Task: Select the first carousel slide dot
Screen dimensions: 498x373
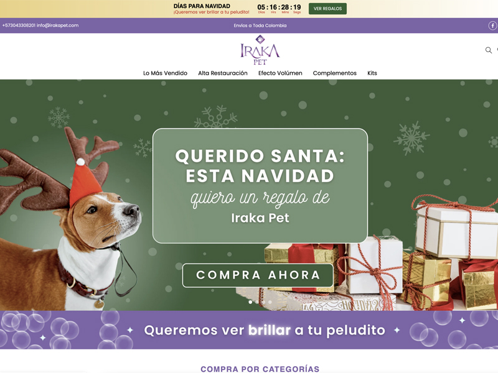Action: pos(250,302)
